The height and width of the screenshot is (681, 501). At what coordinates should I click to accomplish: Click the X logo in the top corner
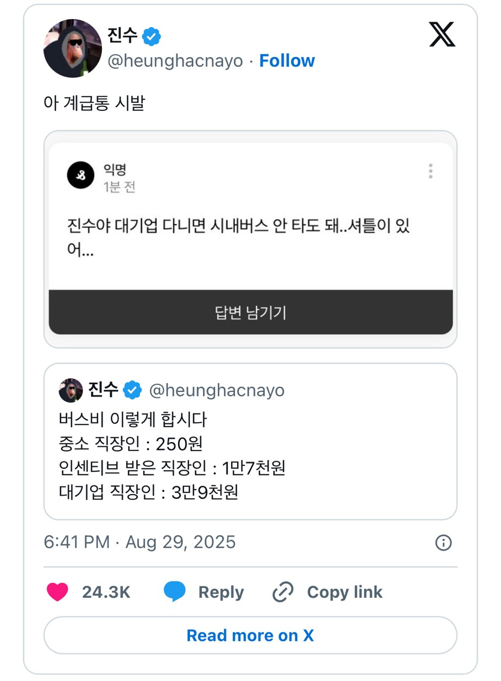[x=442, y=35]
